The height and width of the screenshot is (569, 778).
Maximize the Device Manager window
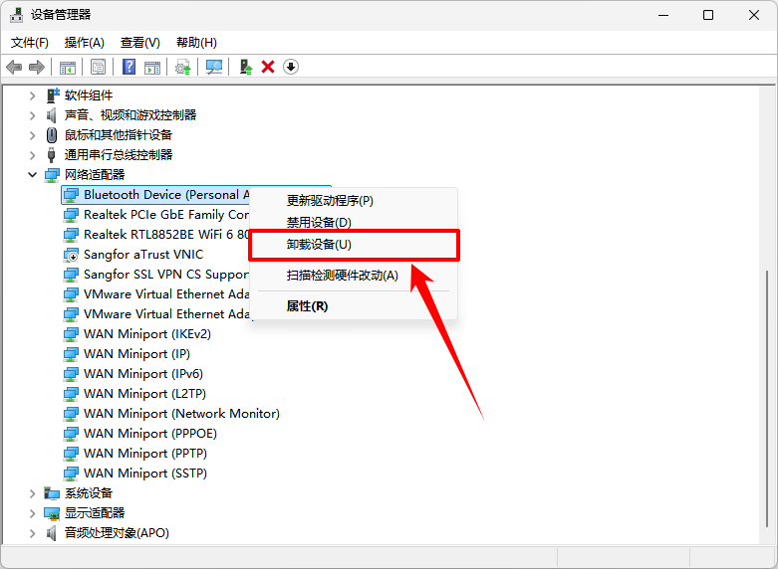coord(708,15)
